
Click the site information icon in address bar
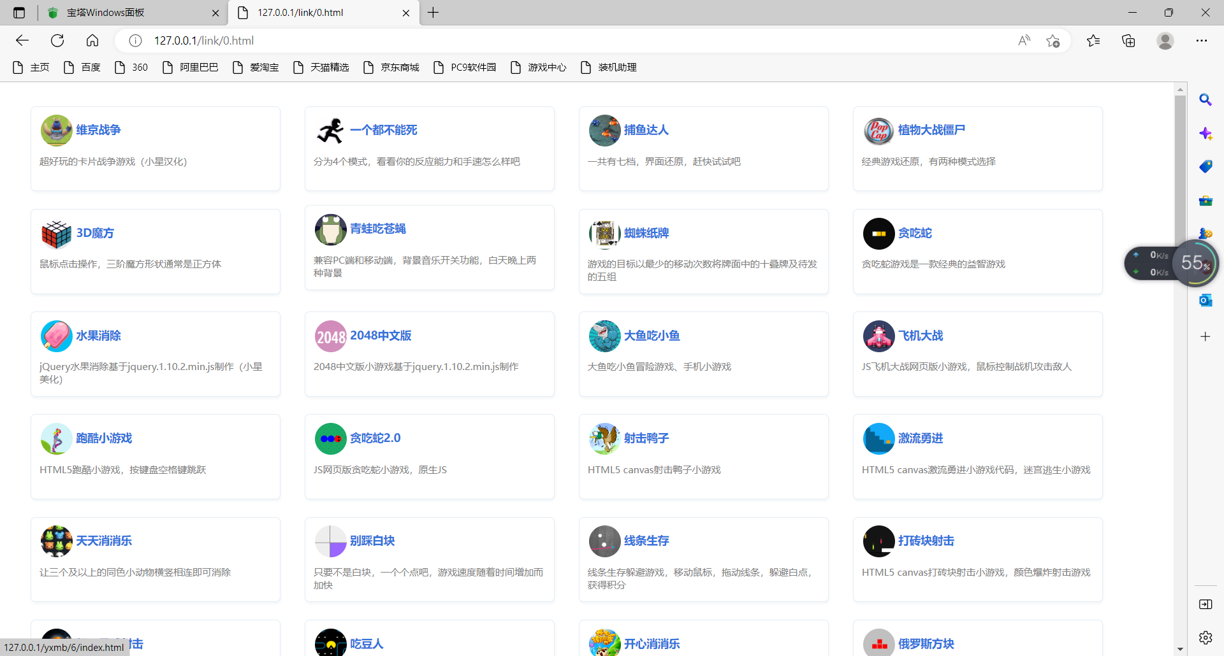pyautogui.click(x=135, y=40)
